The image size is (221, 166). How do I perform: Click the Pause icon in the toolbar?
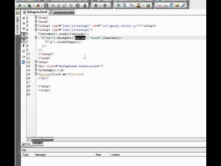pyautogui.click(x=46, y=6)
